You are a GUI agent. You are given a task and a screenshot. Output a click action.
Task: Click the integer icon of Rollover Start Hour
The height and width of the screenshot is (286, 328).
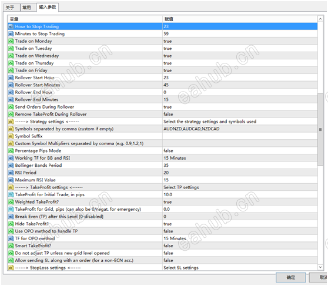coord(11,78)
